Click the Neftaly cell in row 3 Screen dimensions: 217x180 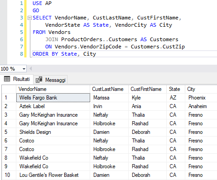pos(109,115)
